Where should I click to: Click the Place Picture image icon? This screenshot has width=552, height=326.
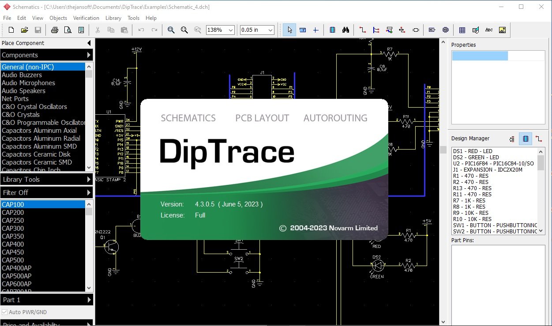tap(502, 30)
